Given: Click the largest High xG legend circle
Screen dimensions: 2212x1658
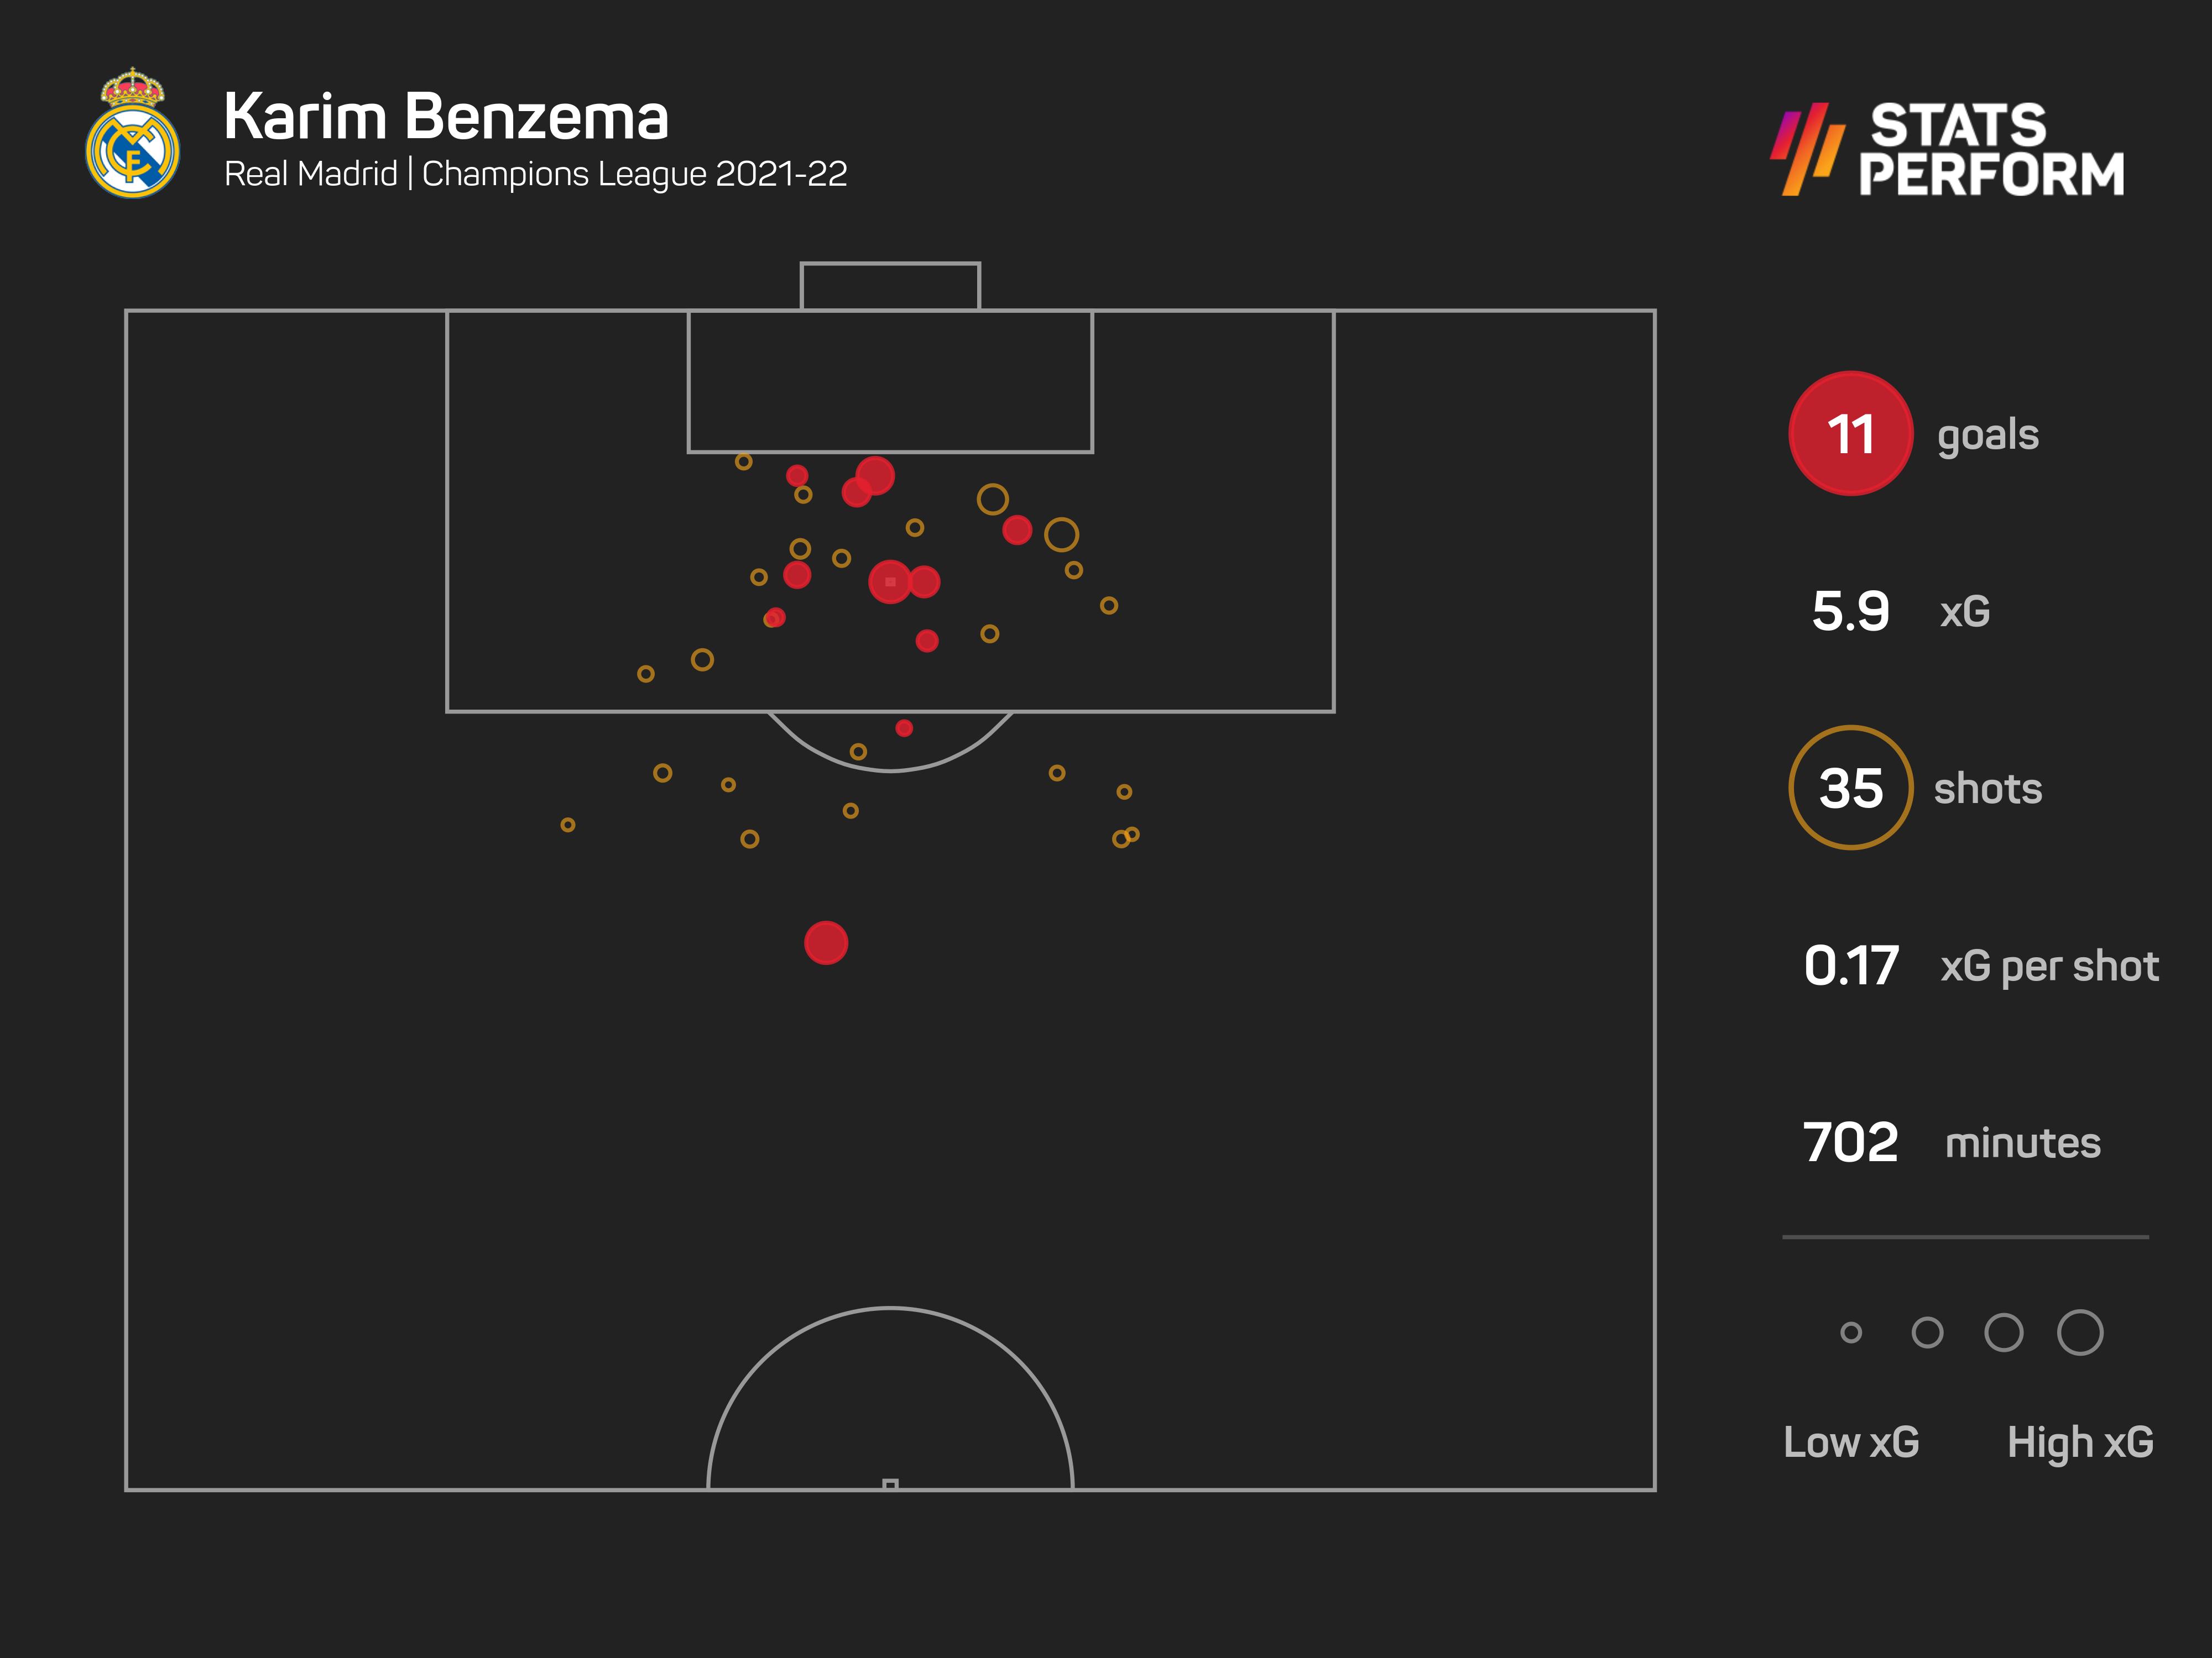Looking at the screenshot, I should point(2080,1332).
